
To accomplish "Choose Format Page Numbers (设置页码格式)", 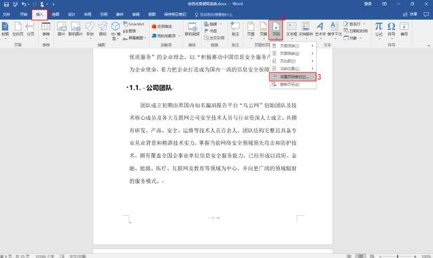I will tap(293, 77).
